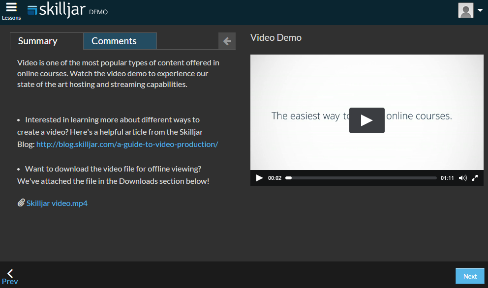Switch to the Summary tab
Image resolution: width=488 pixels, height=288 pixels.
[x=38, y=41]
